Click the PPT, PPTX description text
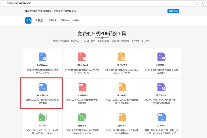Screen dimensions: 207x138 click(122, 71)
